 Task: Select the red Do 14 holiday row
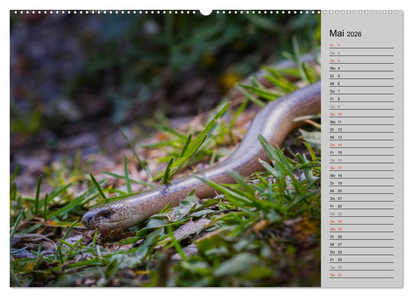coord(335,145)
